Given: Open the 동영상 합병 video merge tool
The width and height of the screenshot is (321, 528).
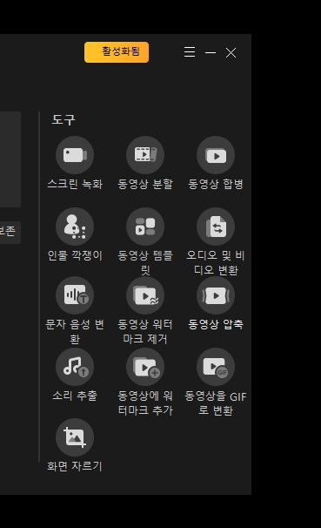Looking at the screenshot, I should pos(216,155).
